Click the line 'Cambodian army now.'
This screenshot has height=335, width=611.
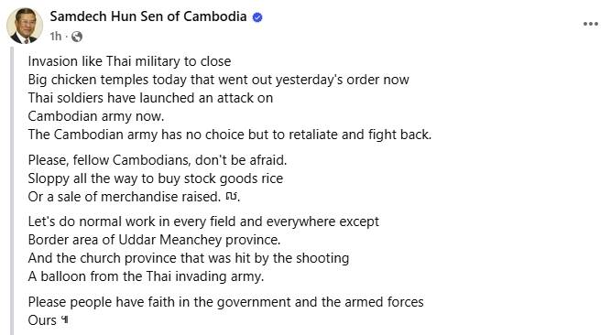pyautogui.click(x=96, y=116)
